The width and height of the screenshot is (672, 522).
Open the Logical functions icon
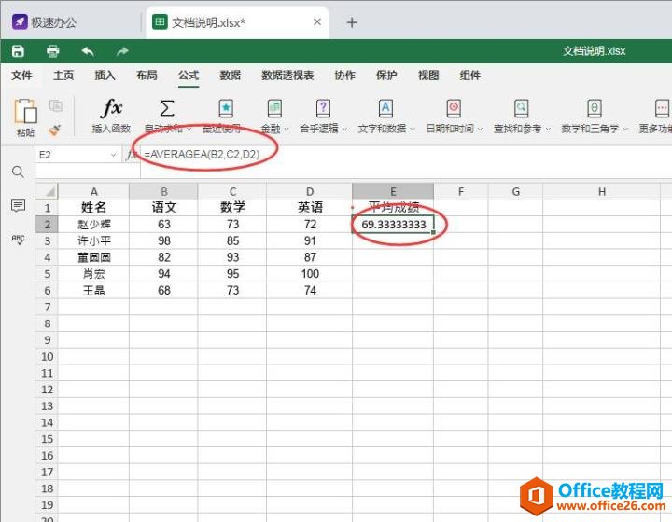[323, 109]
